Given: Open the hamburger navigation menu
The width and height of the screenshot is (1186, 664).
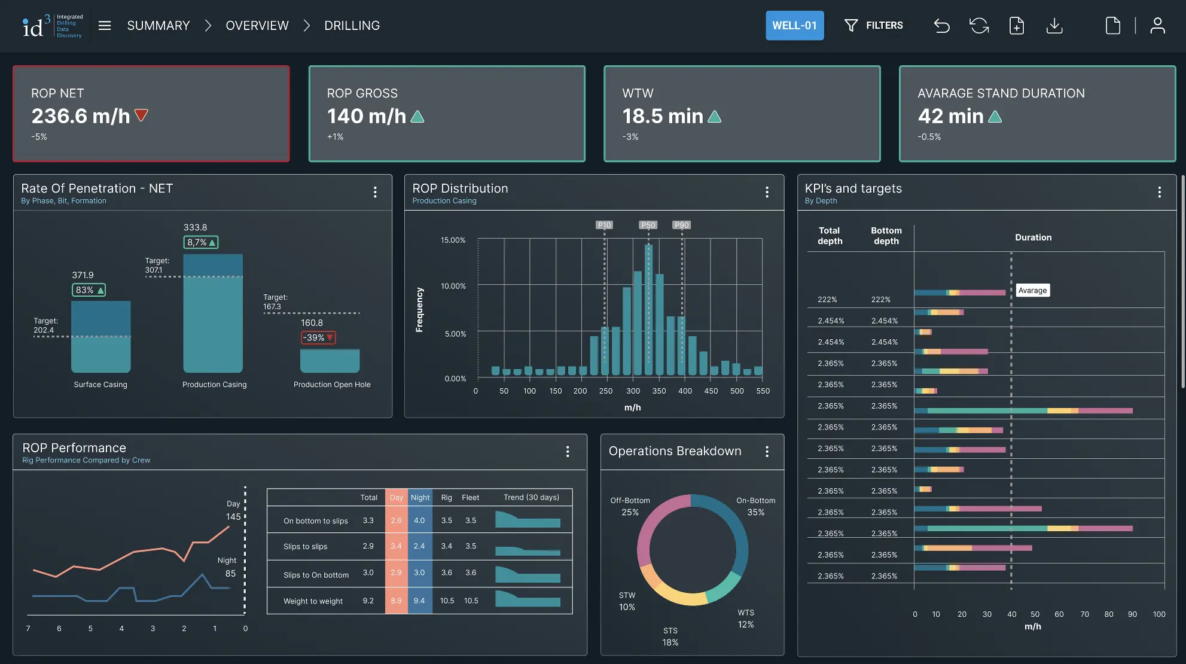Looking at the screenshot, I should [105, 25].
